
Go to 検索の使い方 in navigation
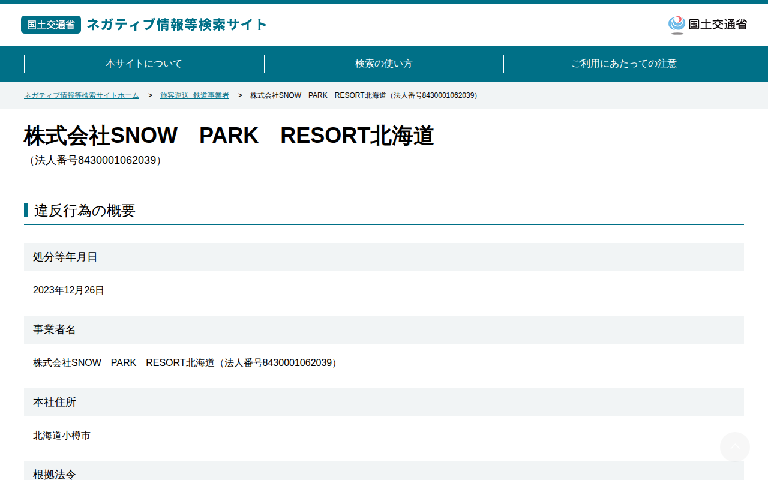coord(384,64)
